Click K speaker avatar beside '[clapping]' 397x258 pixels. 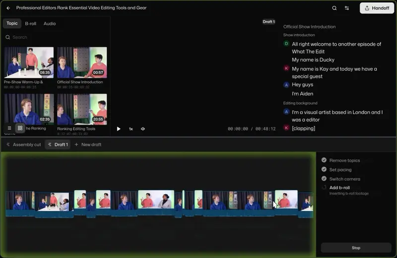(286, 128)
